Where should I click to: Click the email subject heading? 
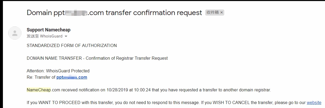click(114, 13)
